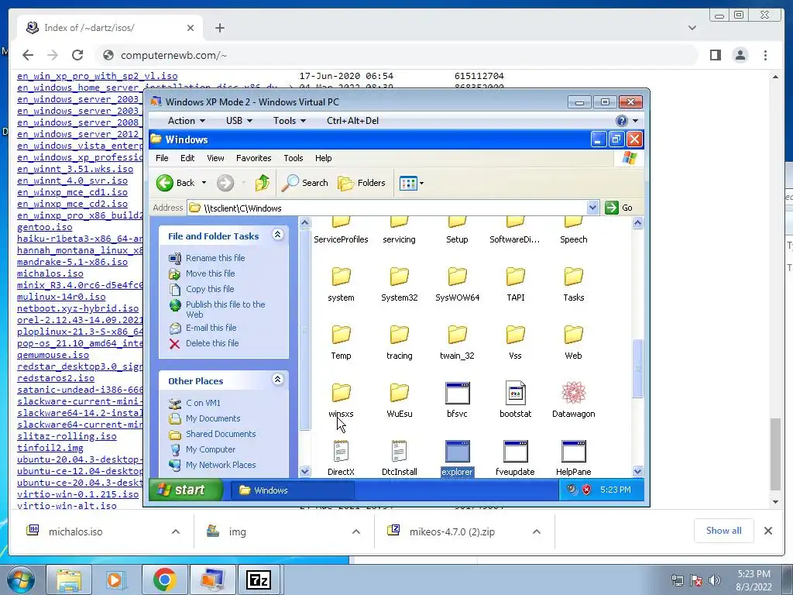The height and width of the screenshot is (595, 793).
Task: Select the DirectX text file
Action: tap(341, 459)
